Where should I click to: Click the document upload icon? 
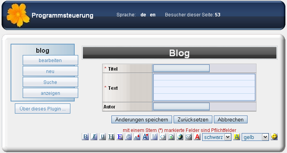click(171, 137)
